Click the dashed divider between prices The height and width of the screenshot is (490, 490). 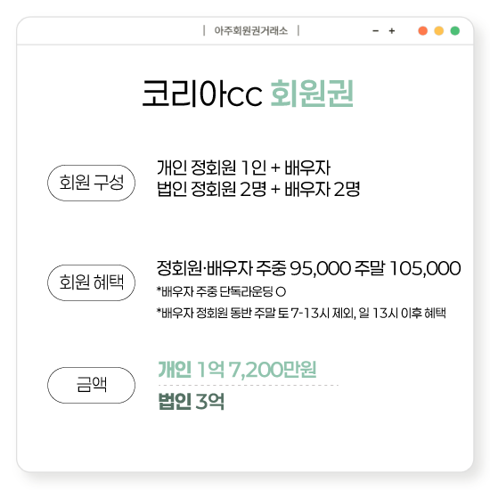click(249, 385)
